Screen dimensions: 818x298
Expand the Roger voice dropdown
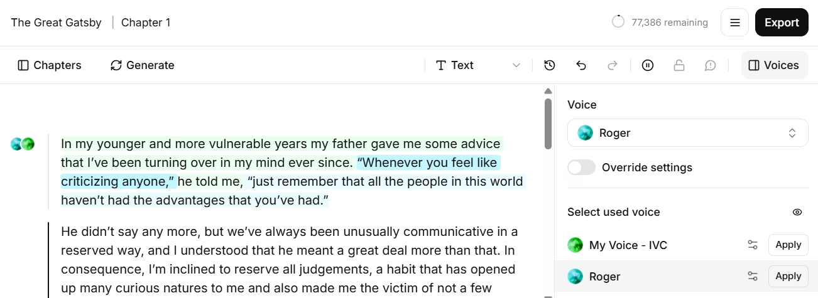pyautogui.click(x=688, y=133)
